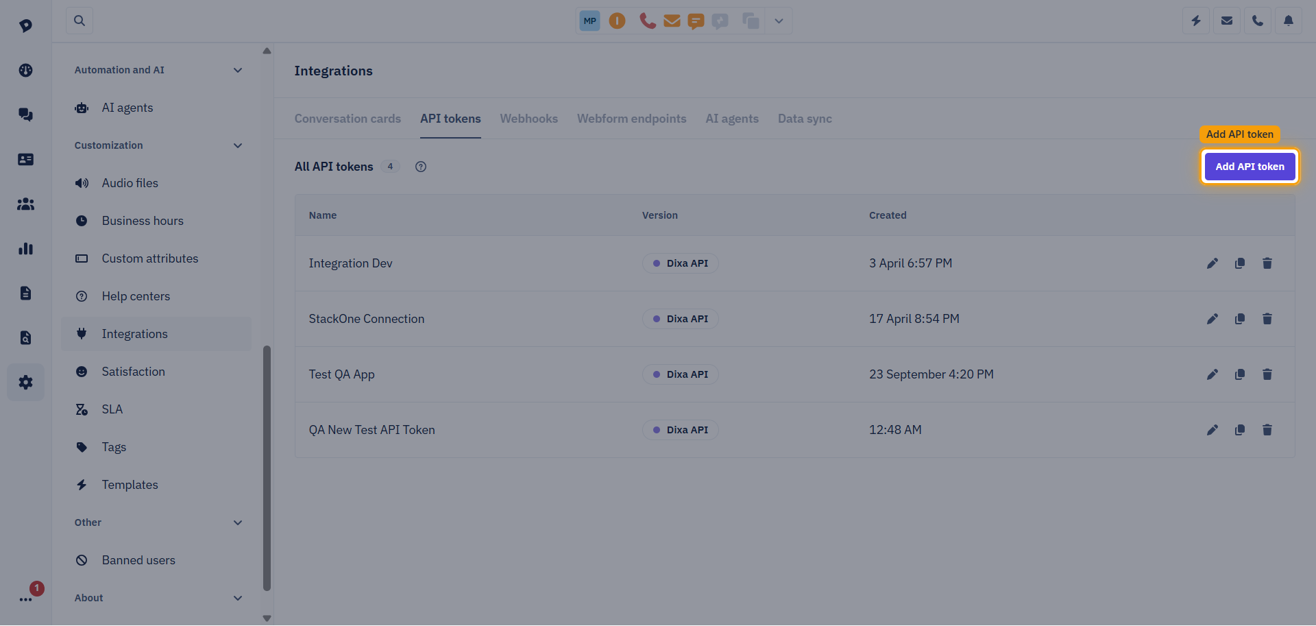This screenshot has width=1316, height=626.
Task: Open the more options ellipsis with badge
Action: (x=25, y=599)
